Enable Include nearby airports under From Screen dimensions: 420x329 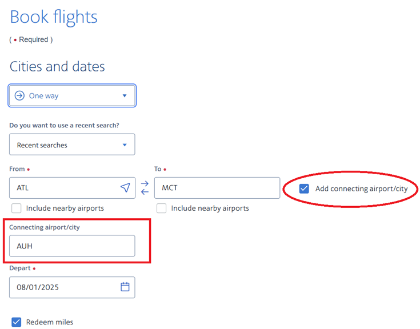point(17,208)
